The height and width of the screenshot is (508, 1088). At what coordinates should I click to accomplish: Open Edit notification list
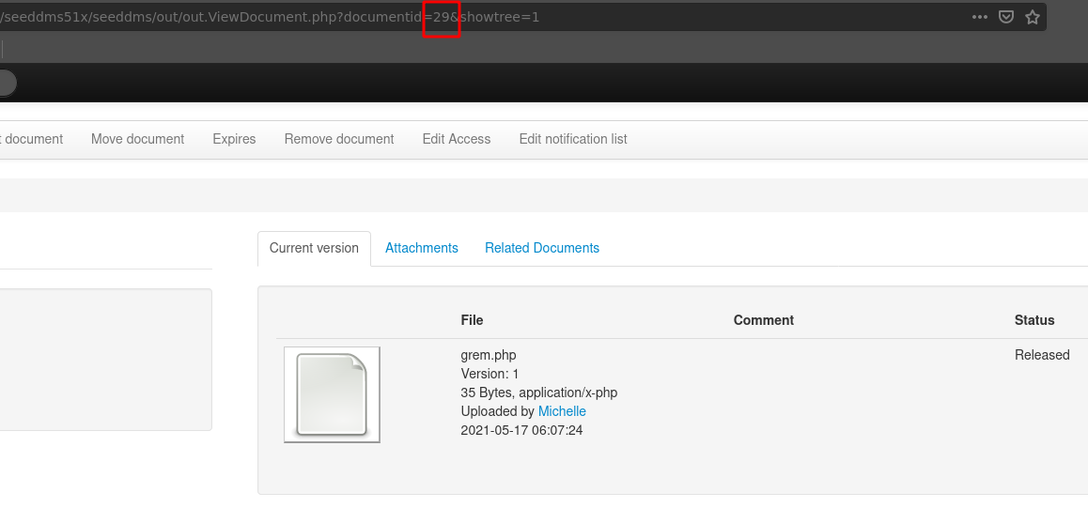click(x=572, y=139)
